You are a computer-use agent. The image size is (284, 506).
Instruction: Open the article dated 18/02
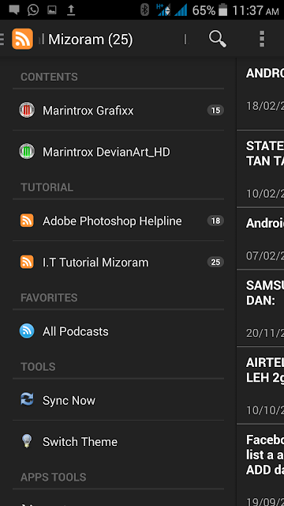tap(260, 93)
